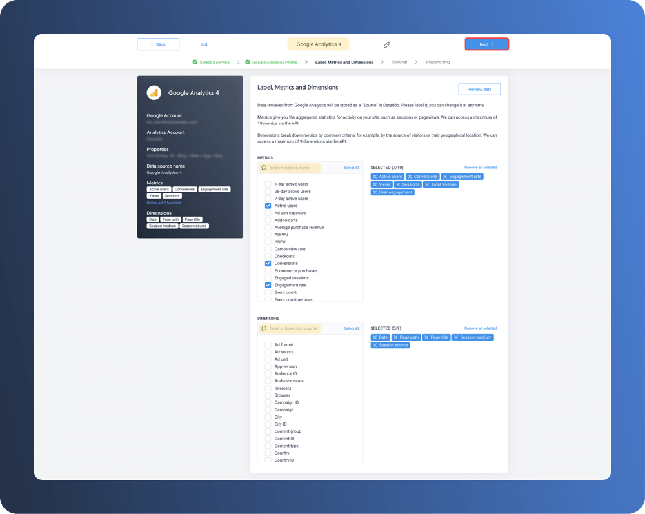Remove the Engagement rate selected chip
Image resolution: width=645 pixels, height=514 pixels.
point(444,177)
